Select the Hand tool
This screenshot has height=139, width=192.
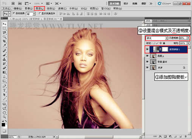pos(5,112)
